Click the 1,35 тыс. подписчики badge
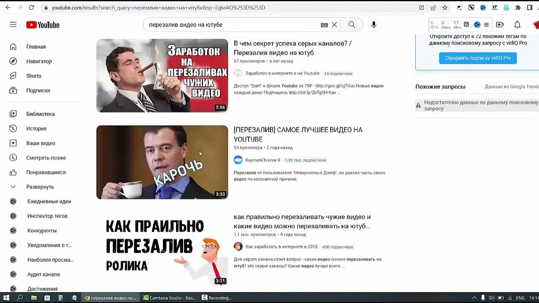539x303 pixels. (305, 160)
